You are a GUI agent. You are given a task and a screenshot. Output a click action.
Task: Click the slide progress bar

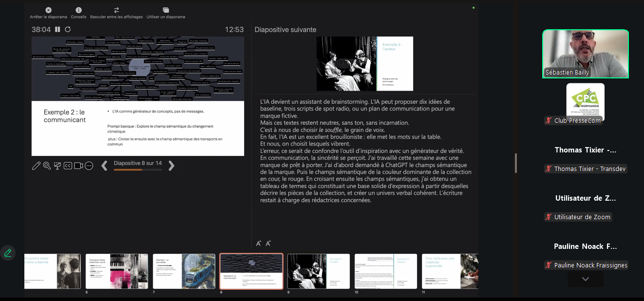137,170
